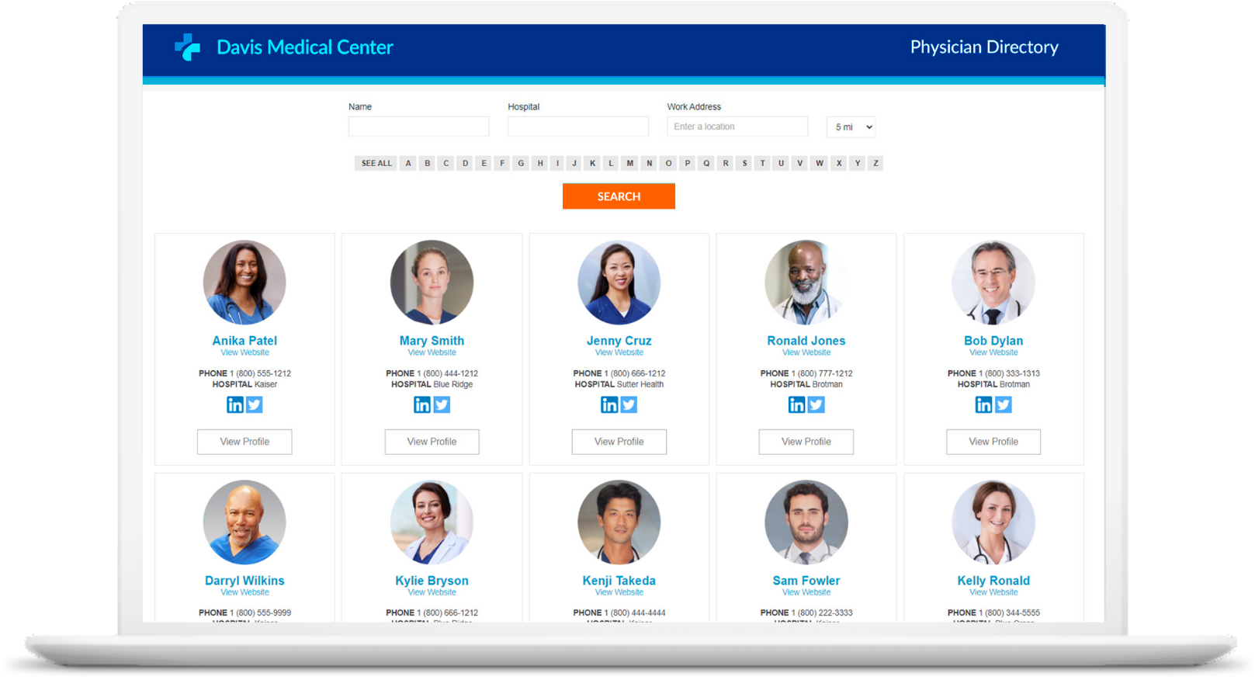Image resolution: width=1255 pixels, height=680 pixels.
Task: View Jenny Cruz's profile
Action: coord(619,442)
